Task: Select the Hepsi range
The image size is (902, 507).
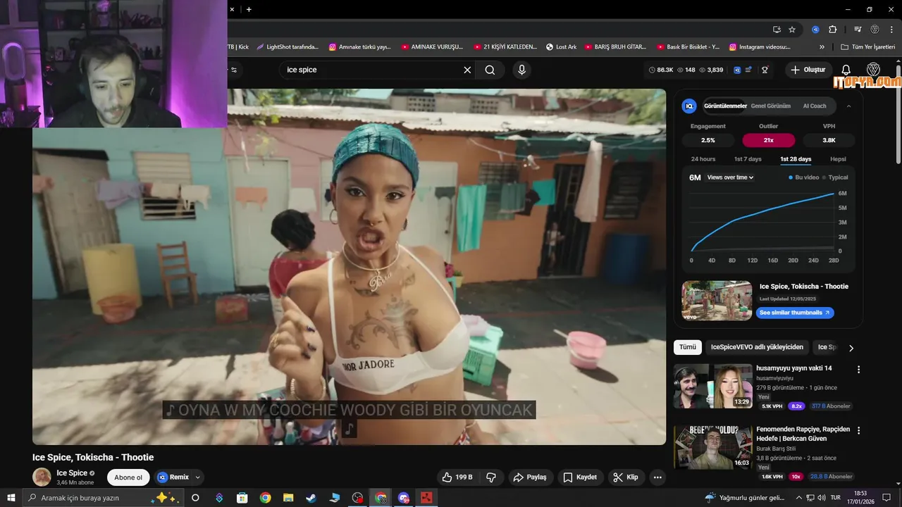Action: (x=838, y=159)
